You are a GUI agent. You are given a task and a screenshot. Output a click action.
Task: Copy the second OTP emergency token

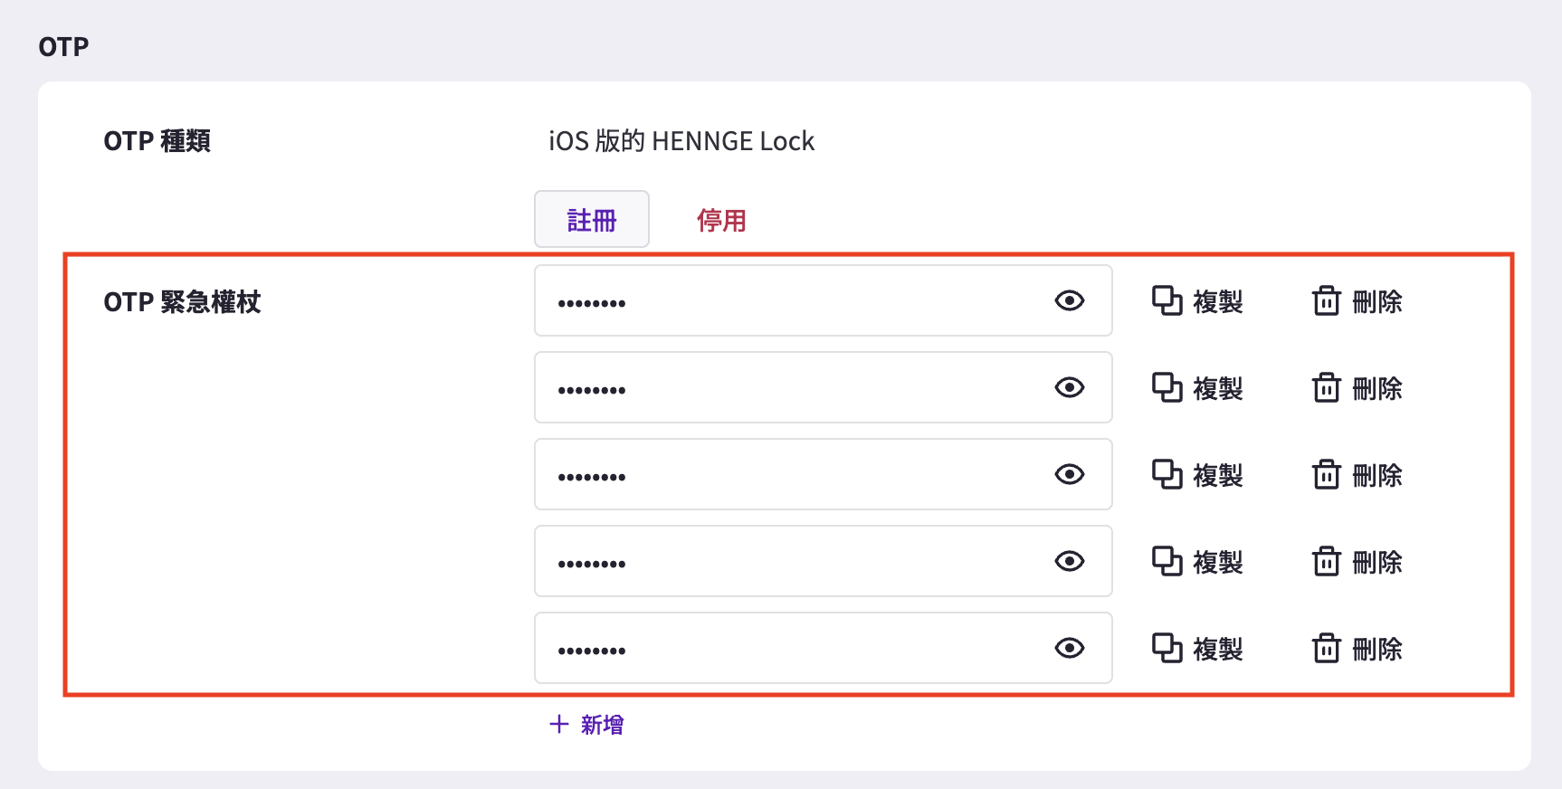pyautogui.click(x=1197, y=388)
